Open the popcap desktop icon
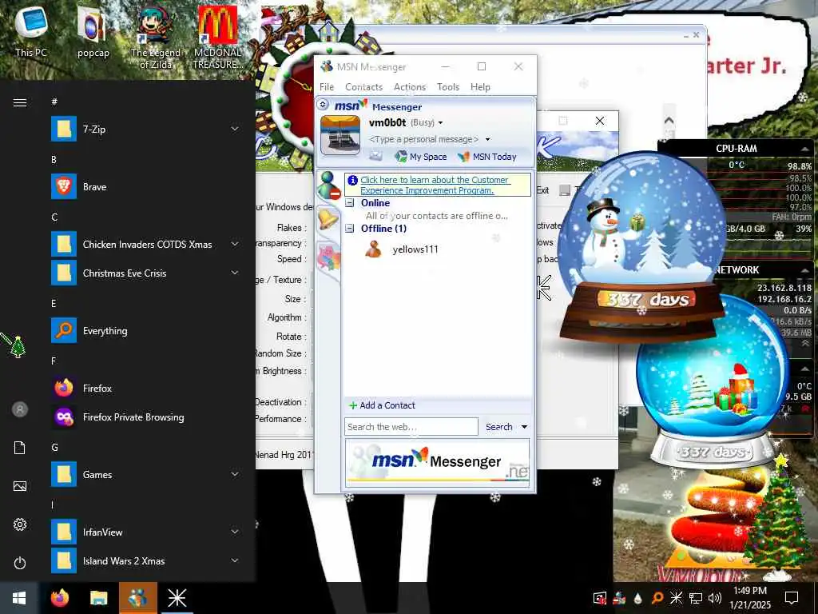The image size is (818, 614). coord(93,32)
